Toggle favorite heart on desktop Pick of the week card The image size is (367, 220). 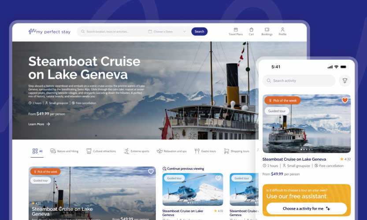tap(151, 172)
